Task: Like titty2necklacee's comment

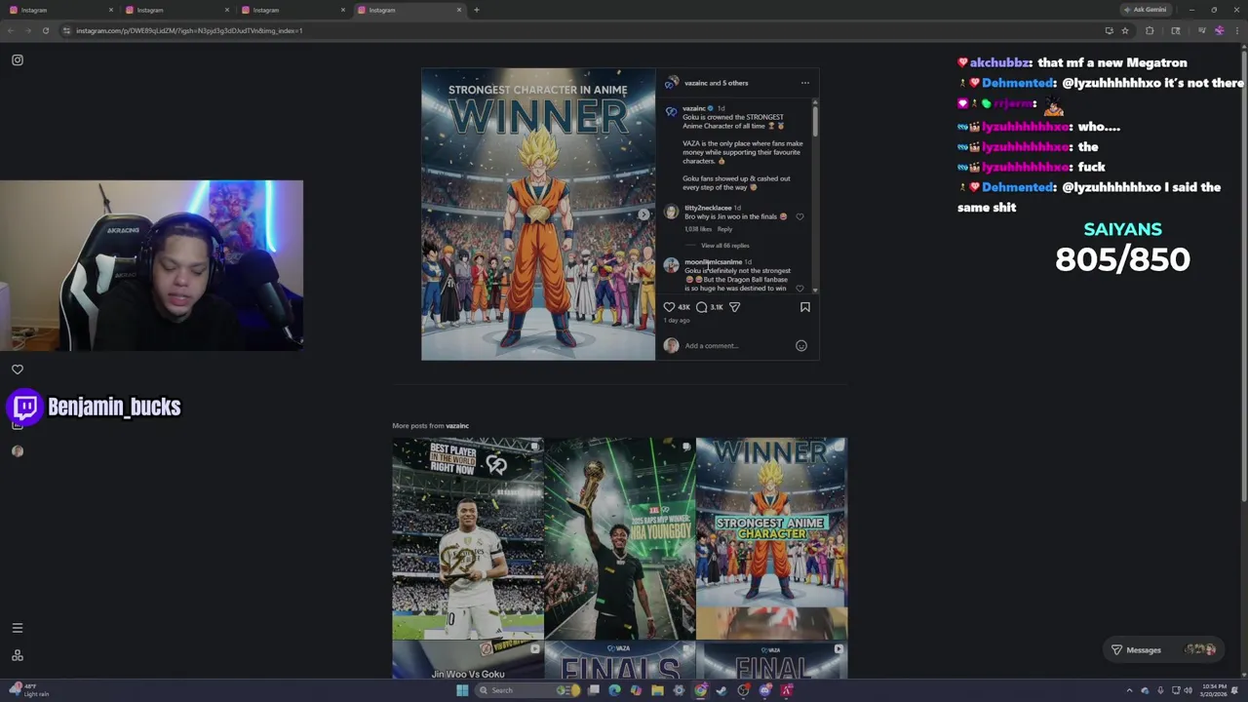Action: point(799,216)
